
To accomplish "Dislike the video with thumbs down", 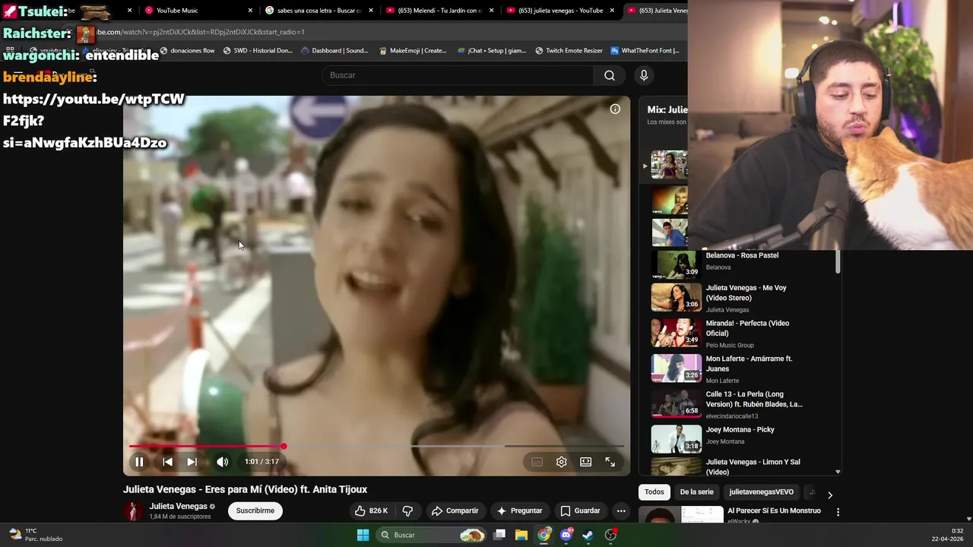I will 407,511.
